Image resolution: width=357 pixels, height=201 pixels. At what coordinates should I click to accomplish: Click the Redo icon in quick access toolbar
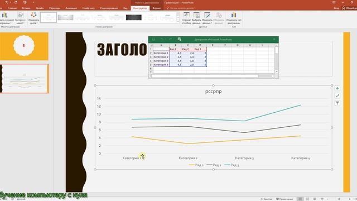(16, 2)
